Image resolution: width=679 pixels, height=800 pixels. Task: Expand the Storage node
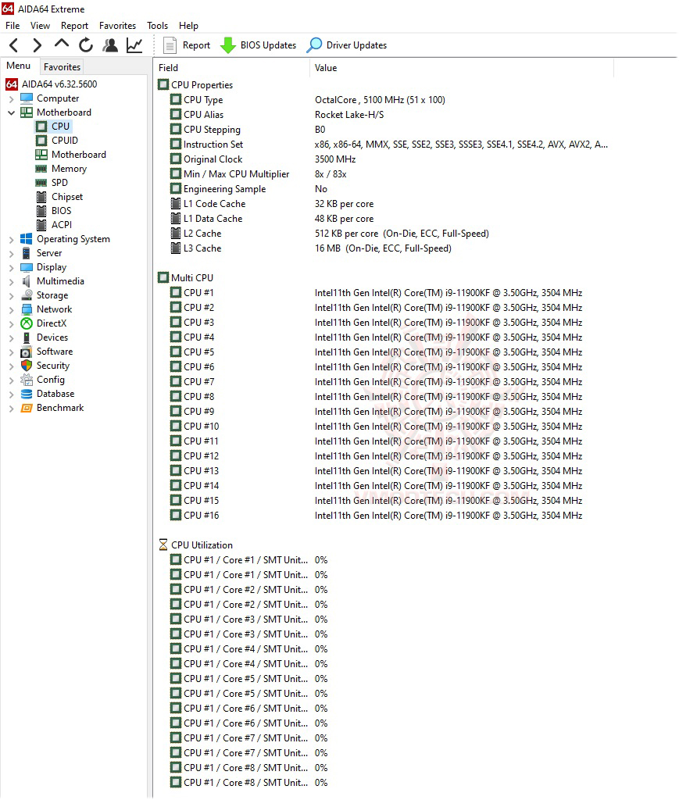[11, 295]
